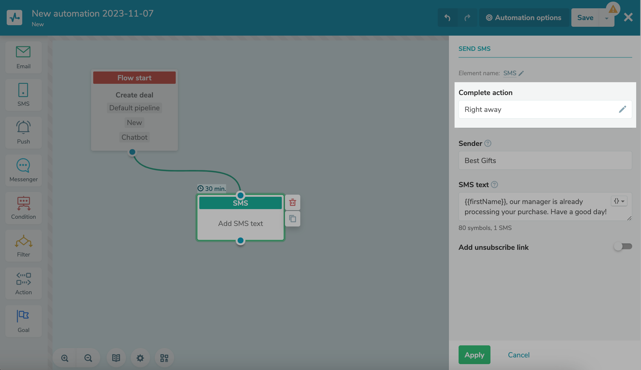Select the Email element icon

coord(23,52)
